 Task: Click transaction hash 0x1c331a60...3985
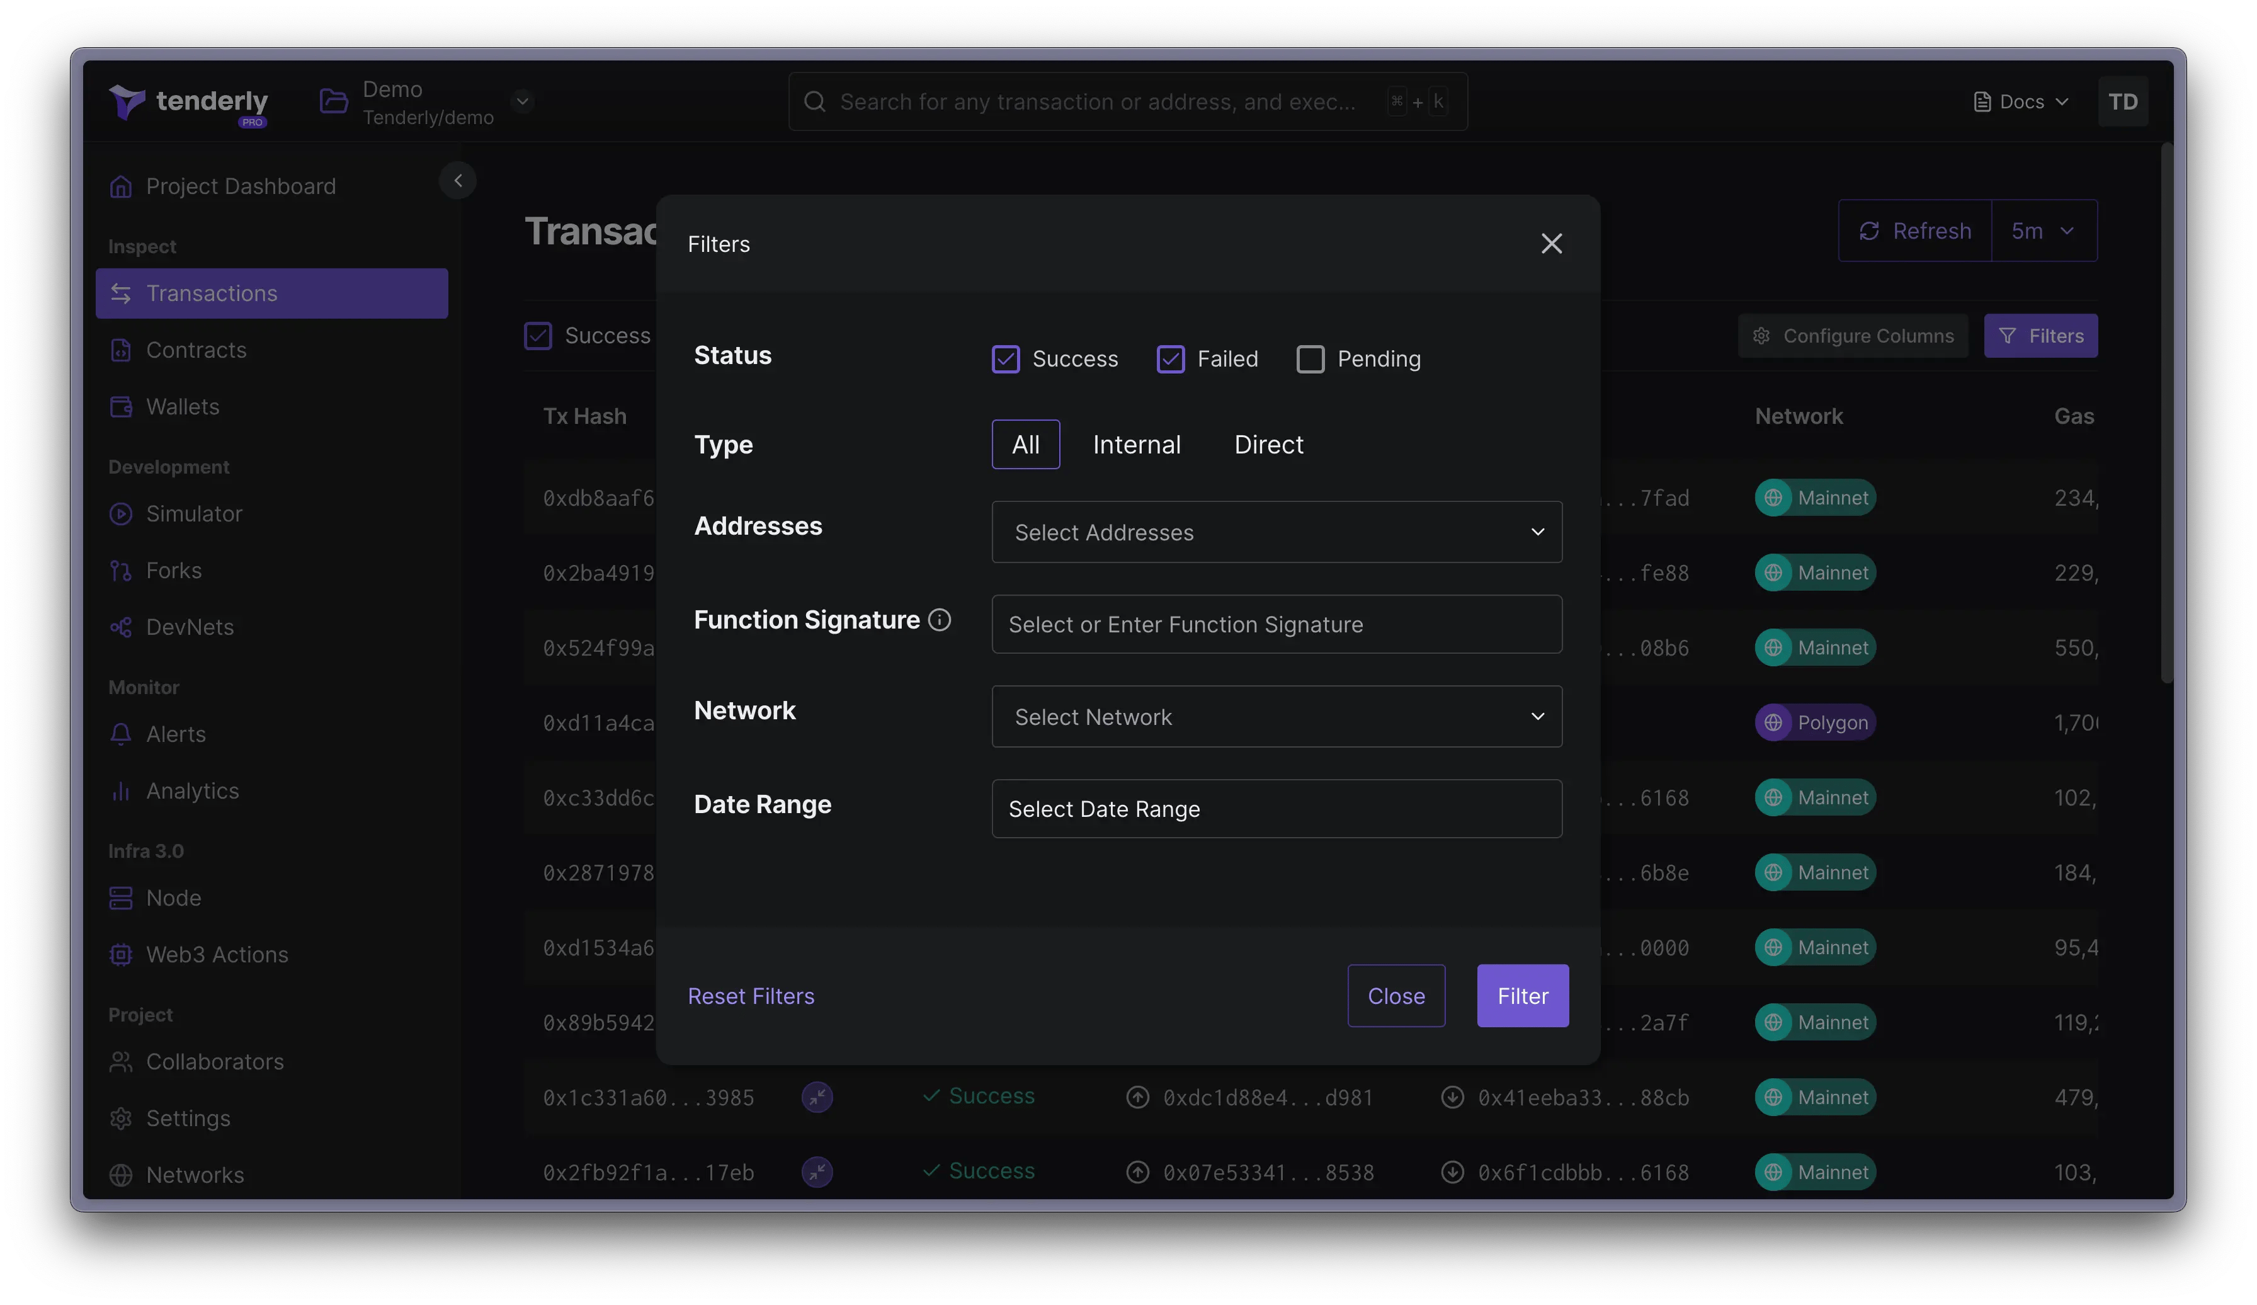coord(649,1097)
